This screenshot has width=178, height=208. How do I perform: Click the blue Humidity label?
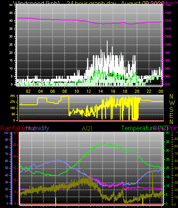pos(38,128)
